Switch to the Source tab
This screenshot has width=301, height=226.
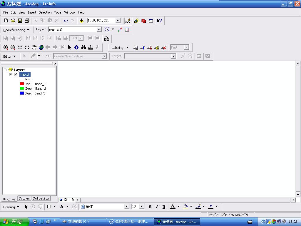click(x=24, y=199)
